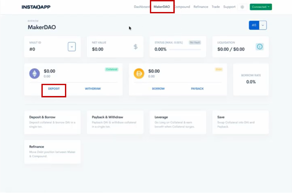Select the blue #0 vault button

click(x=254, y=25)
